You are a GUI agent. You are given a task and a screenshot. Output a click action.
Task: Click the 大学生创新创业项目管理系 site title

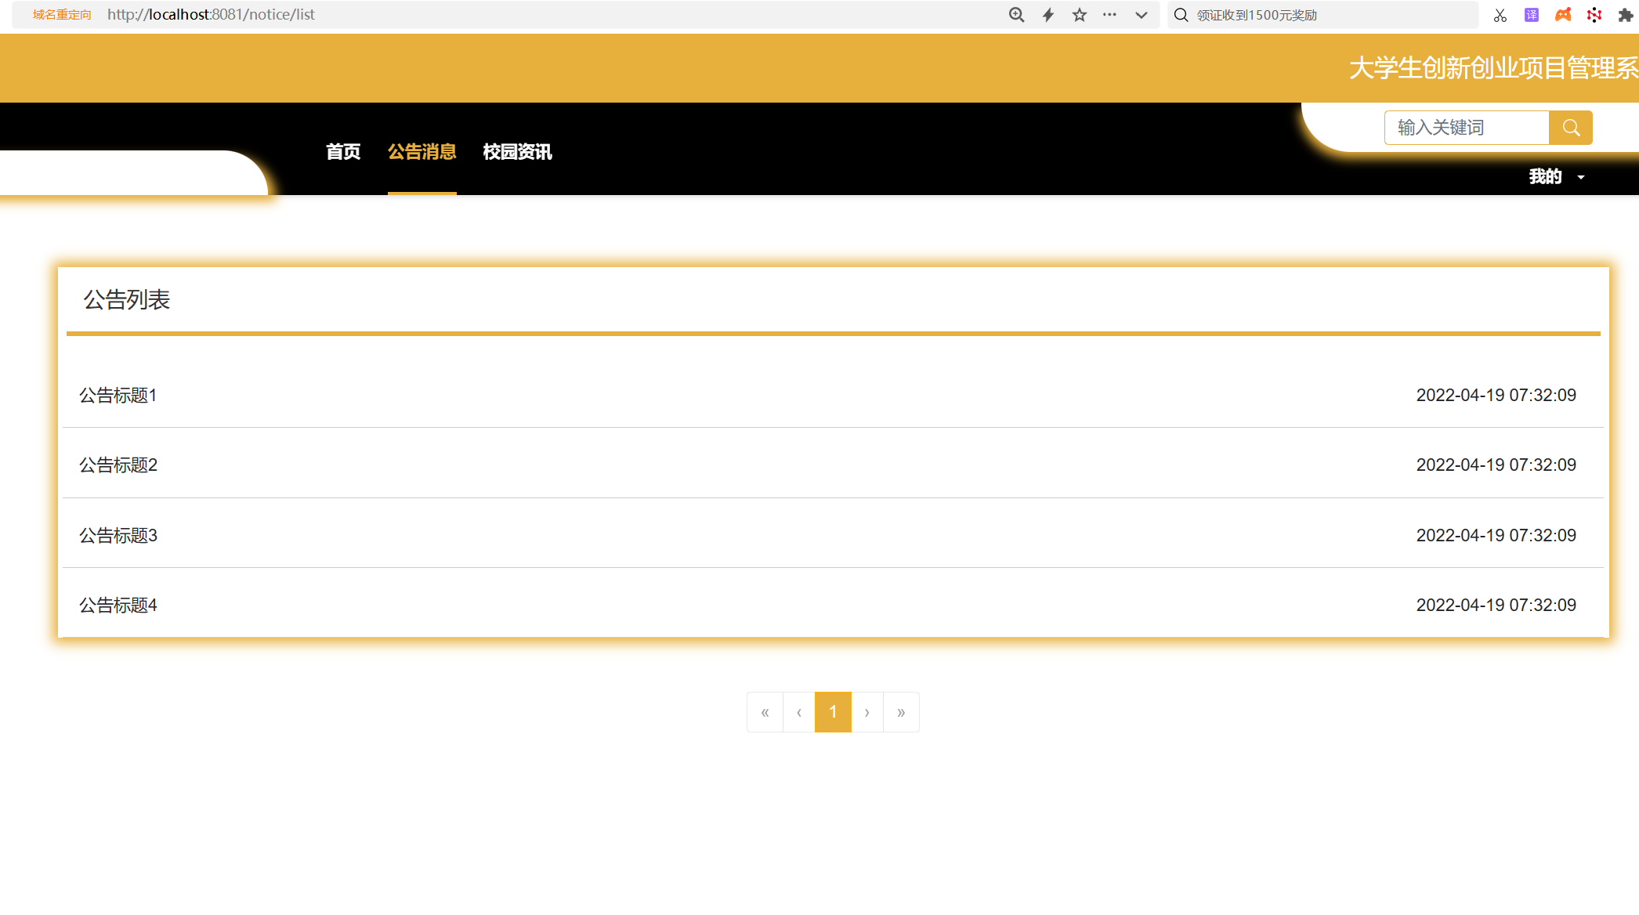pyautogui.click(x=1493, y=68)
